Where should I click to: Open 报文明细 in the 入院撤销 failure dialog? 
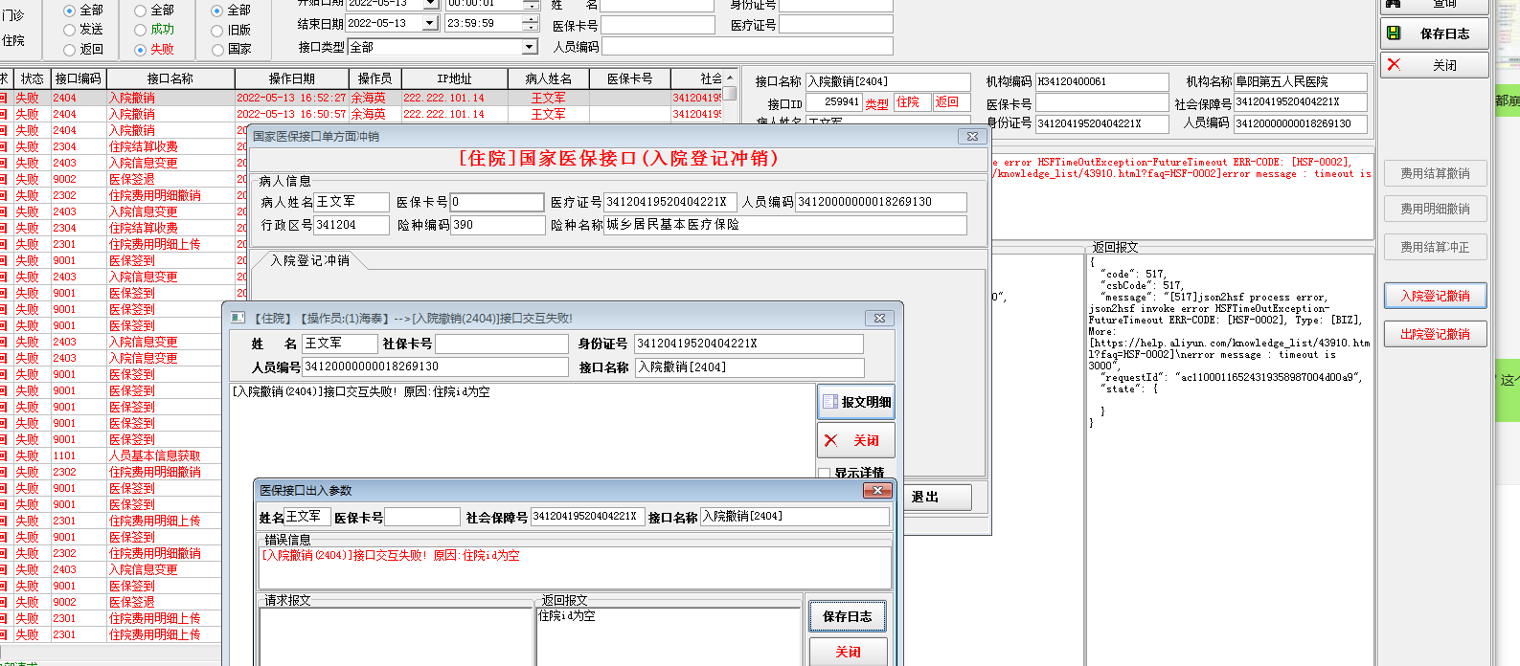click(856, 402)
